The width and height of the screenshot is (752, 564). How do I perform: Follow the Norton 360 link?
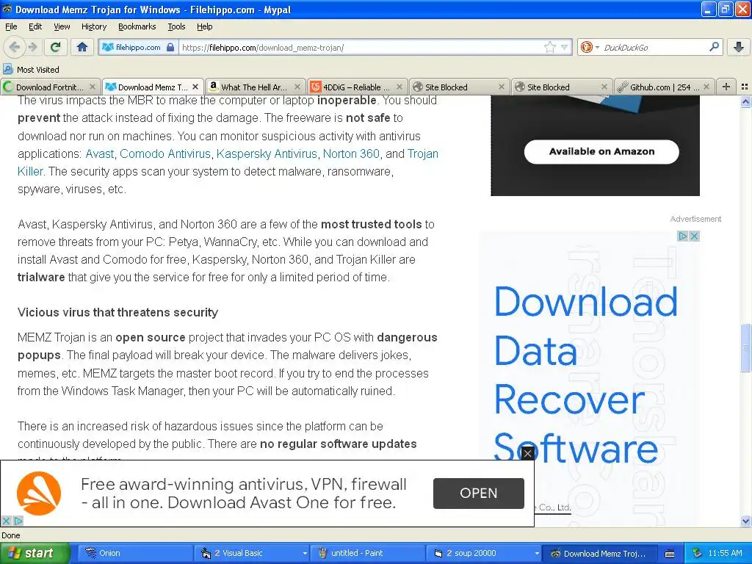351,154
